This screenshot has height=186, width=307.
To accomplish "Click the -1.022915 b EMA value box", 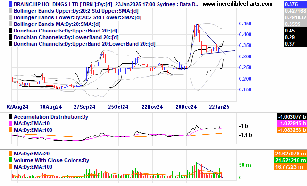I will pos(292,123).
